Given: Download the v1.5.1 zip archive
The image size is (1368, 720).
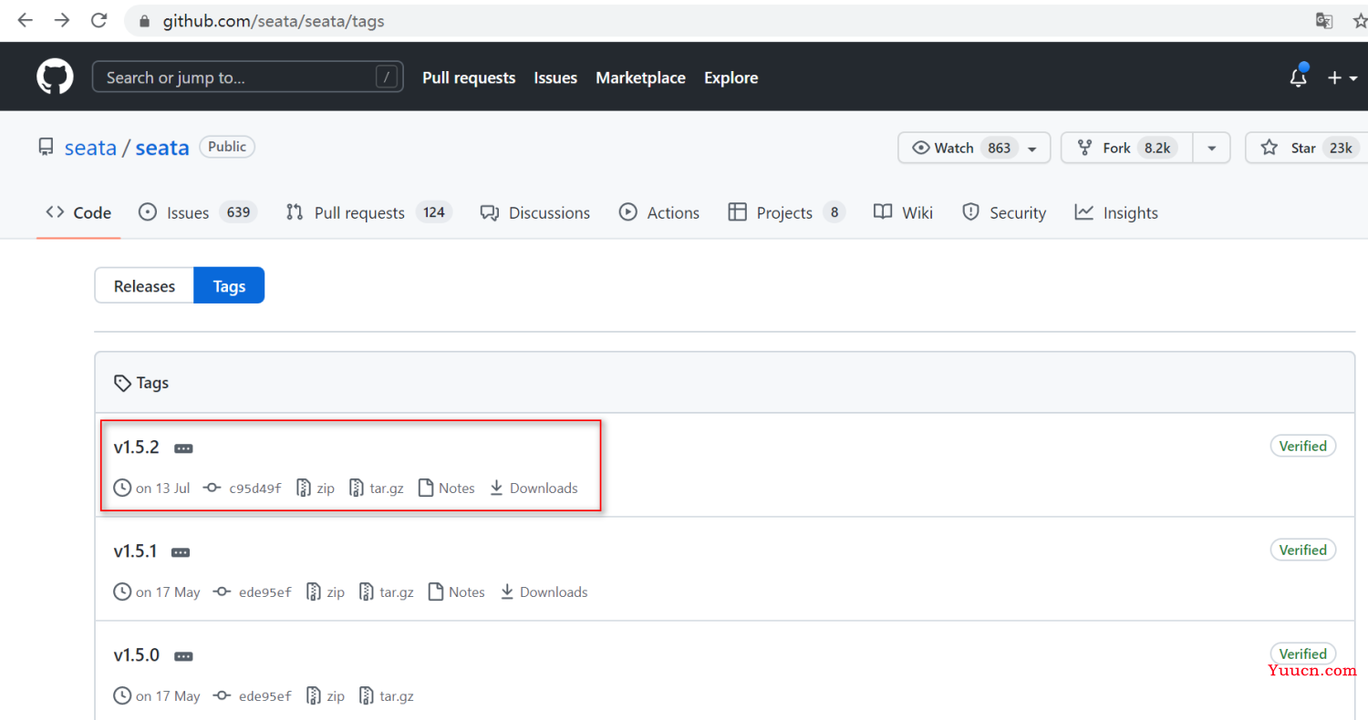Looking at the screenshot, I should point(326,592).
